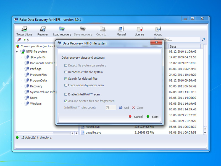Click the date 24.02.2011 10:14:29

tap(183, 75)
